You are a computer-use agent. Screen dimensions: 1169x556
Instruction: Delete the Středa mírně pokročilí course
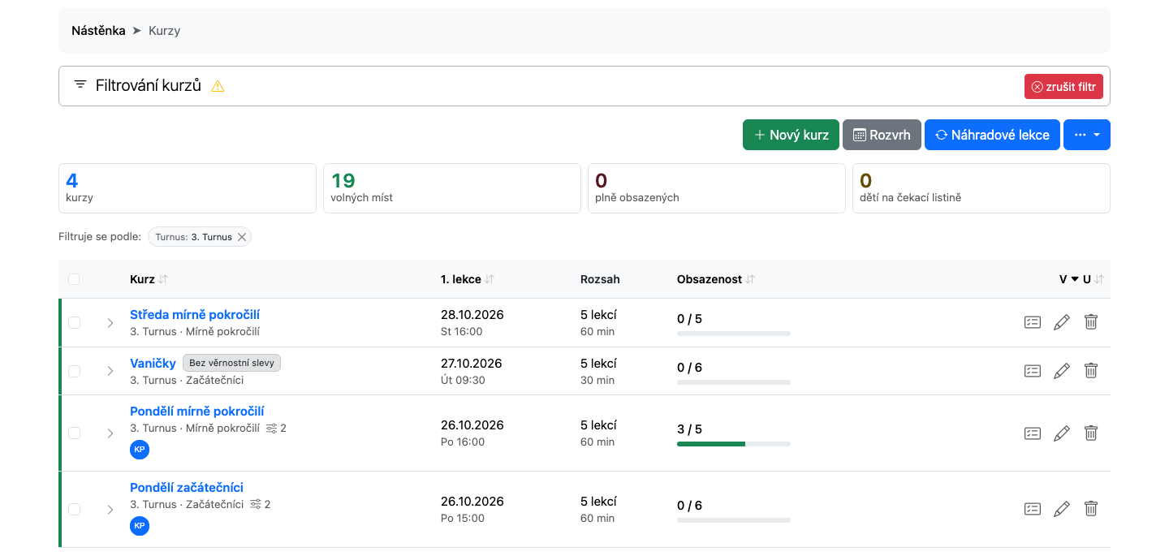tap(1091, 322)
